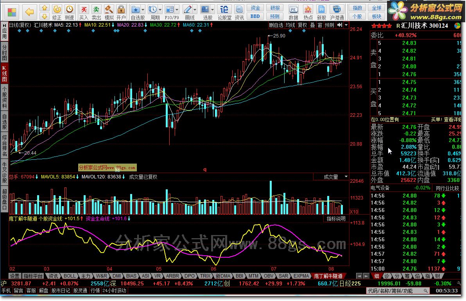Image resolution: width=466 pixels, height=301 pixels.
Task: Open the 资讯 news icon
Action: 239,12
